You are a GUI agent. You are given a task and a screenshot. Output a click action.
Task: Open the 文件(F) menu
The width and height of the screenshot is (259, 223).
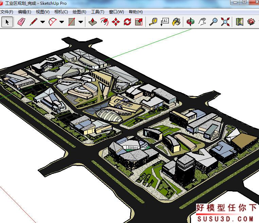click(7, 12)
